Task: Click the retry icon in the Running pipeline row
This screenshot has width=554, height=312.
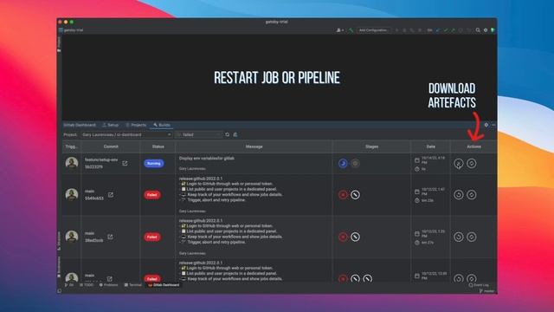Action: (459, 164)
